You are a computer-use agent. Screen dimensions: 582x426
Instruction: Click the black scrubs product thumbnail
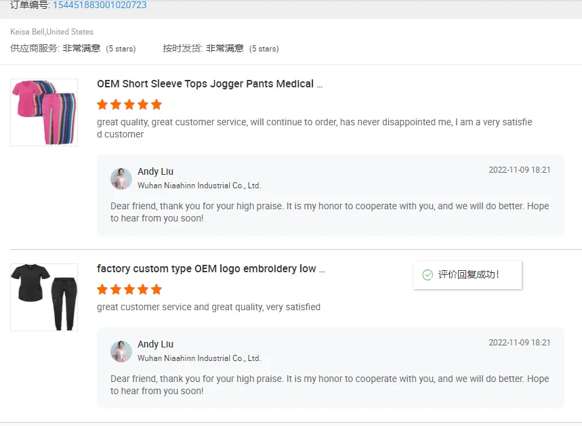coord(44,297)
